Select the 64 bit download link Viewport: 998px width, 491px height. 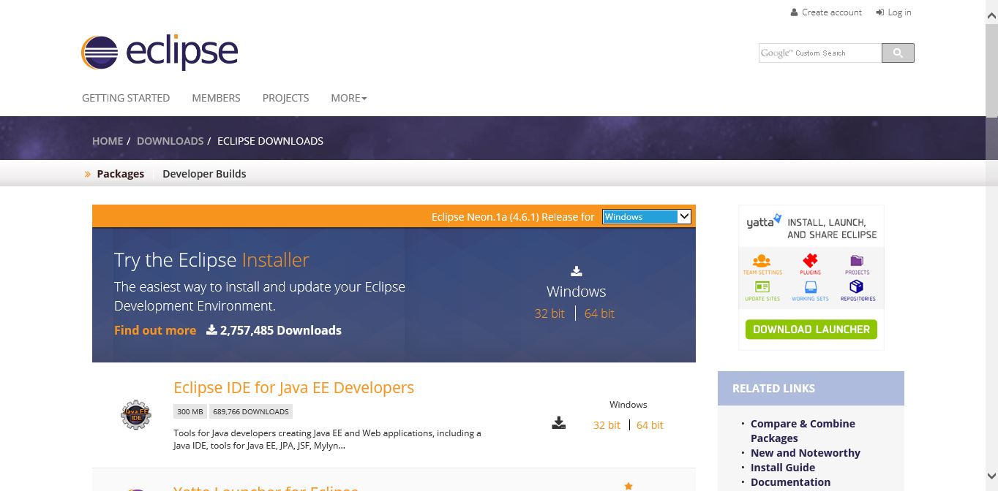point(599,313)
